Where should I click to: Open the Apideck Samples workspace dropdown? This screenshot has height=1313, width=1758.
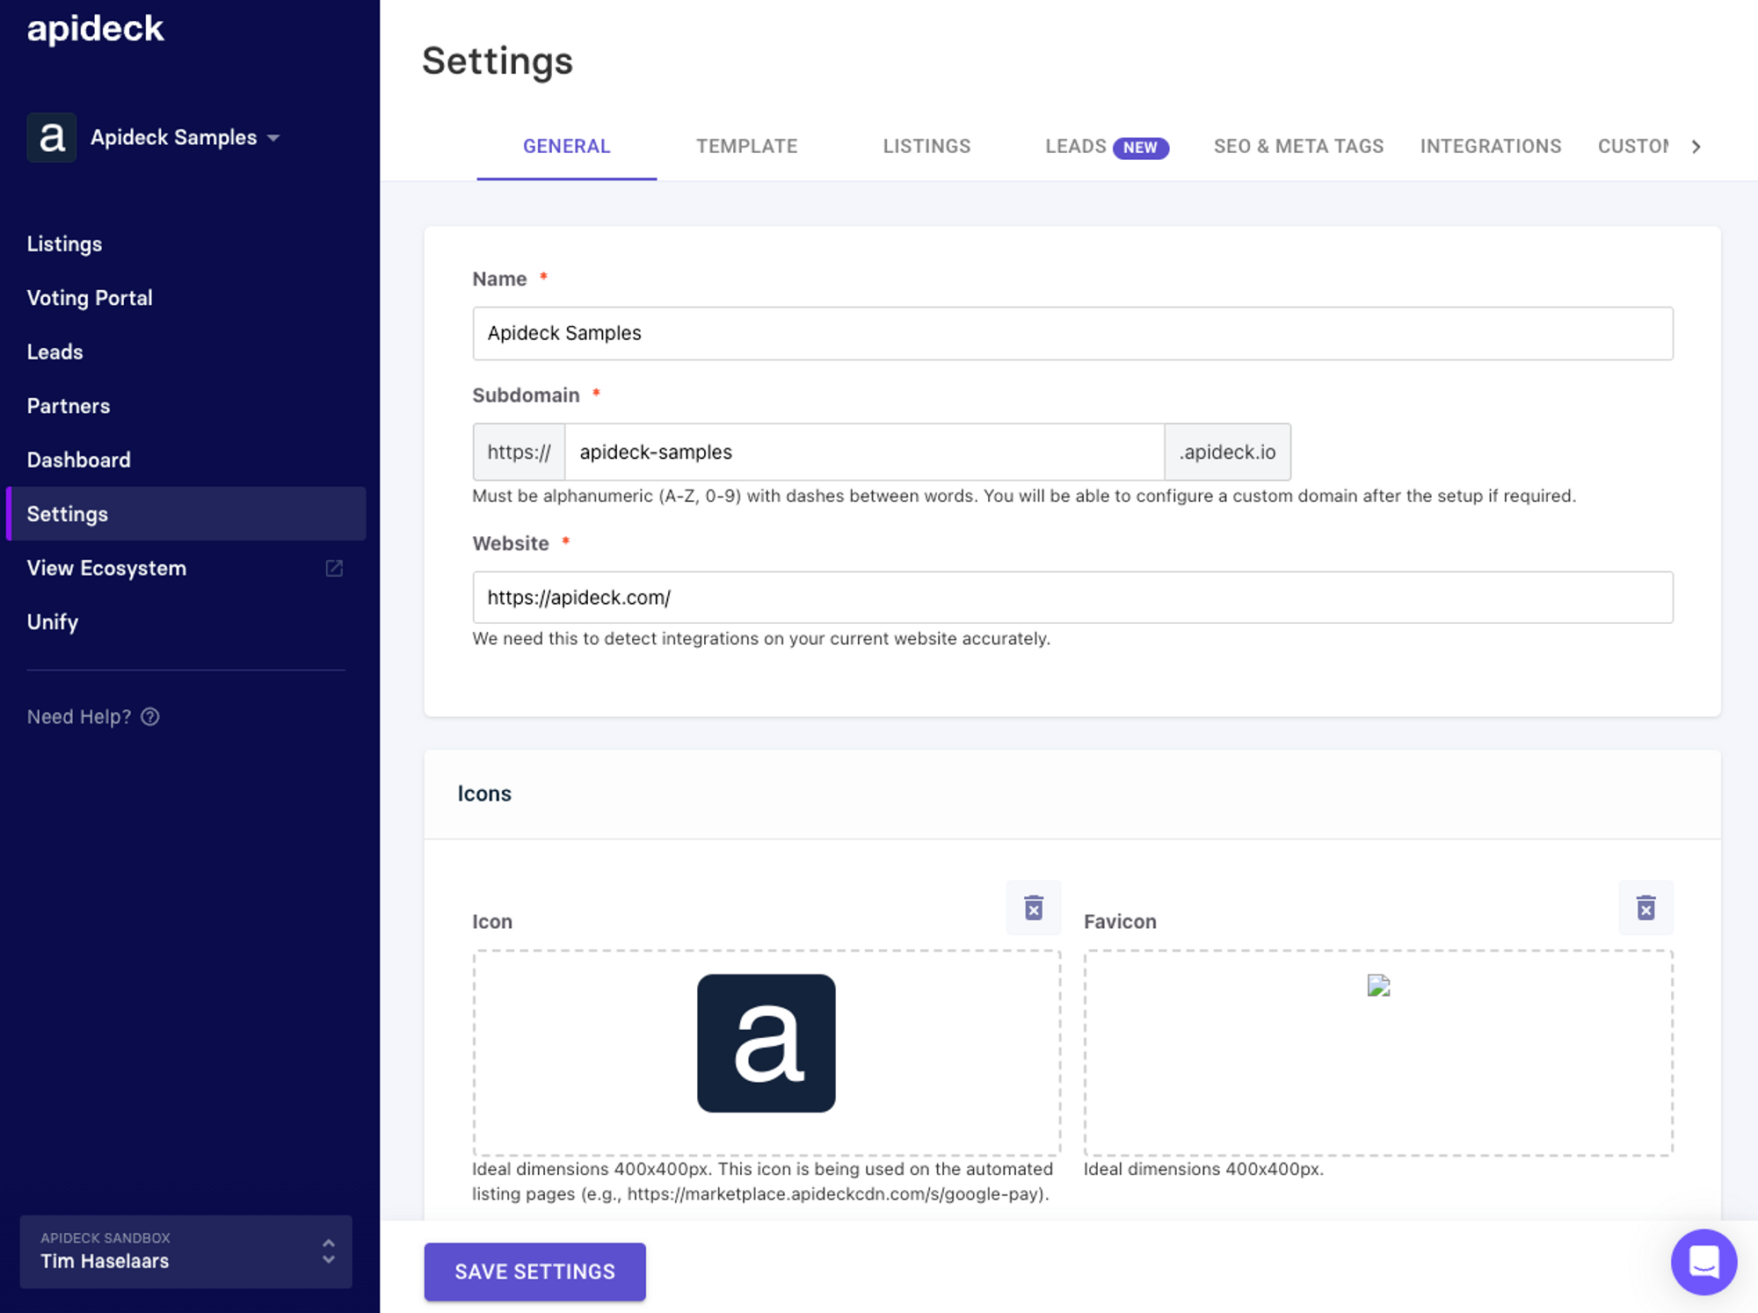pyautogui.click(x=185, y=138)
